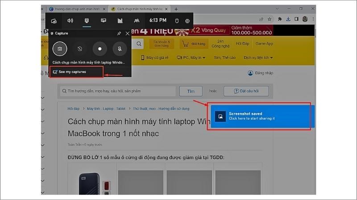Image resolution: width=357 pixels, height=200 pixels.
Task: Record the last 30 seconds
Action: [80, 49]
